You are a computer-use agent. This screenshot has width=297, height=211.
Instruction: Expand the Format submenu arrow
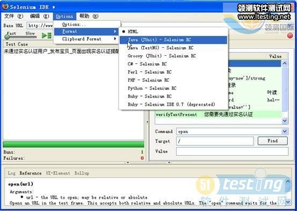pos(115,32)
